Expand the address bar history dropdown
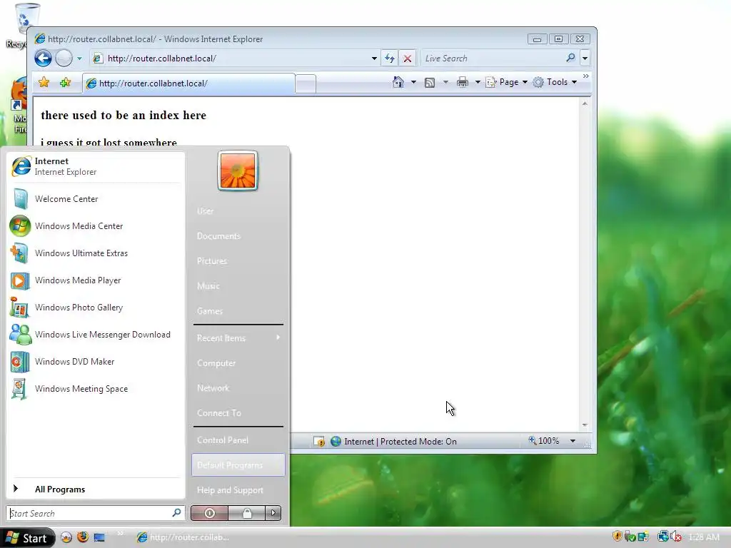Image resolution: width=731 pixels, height=548 pixels. pos(374,59)
